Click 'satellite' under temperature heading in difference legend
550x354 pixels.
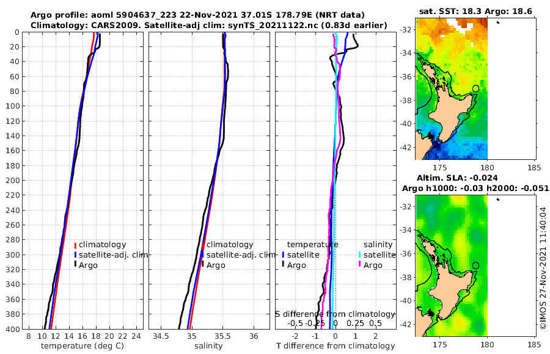pos(303,255)
